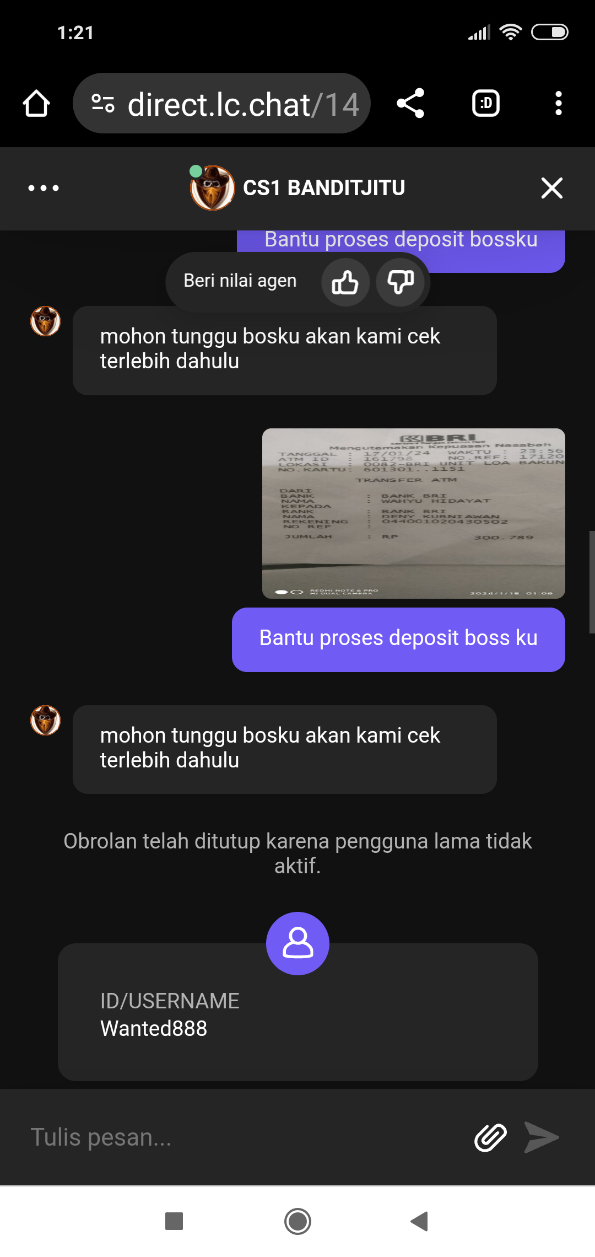
Task: Rate agent with thumbs down
Action: click(x=400, y=282)
